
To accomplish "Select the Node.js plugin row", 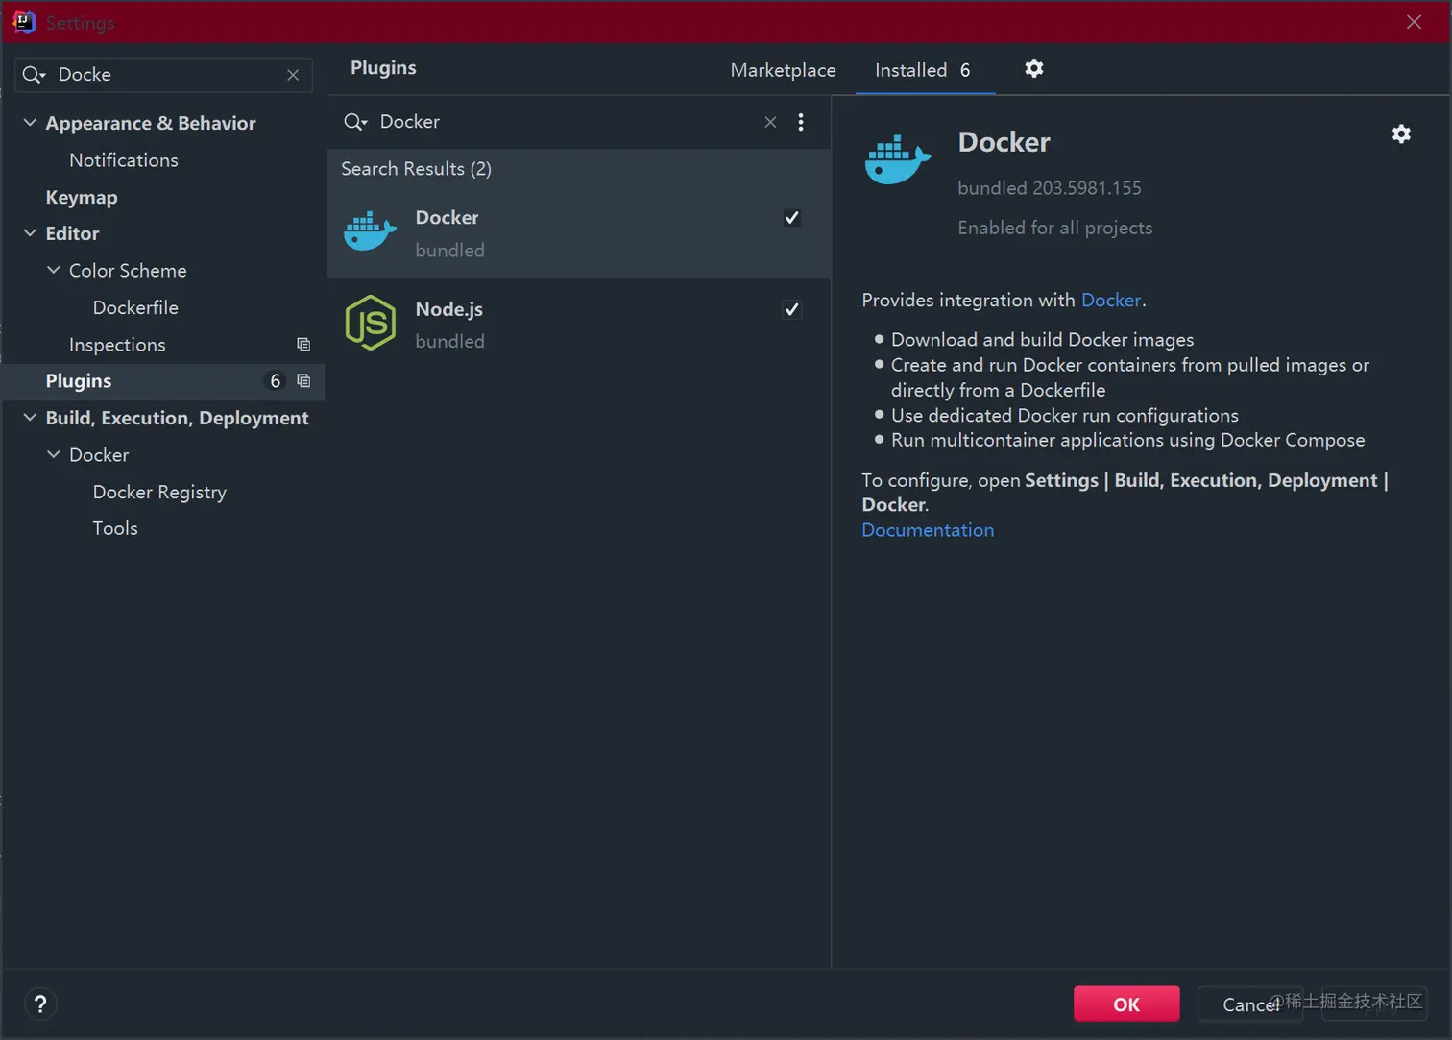I will click(578, 325).
